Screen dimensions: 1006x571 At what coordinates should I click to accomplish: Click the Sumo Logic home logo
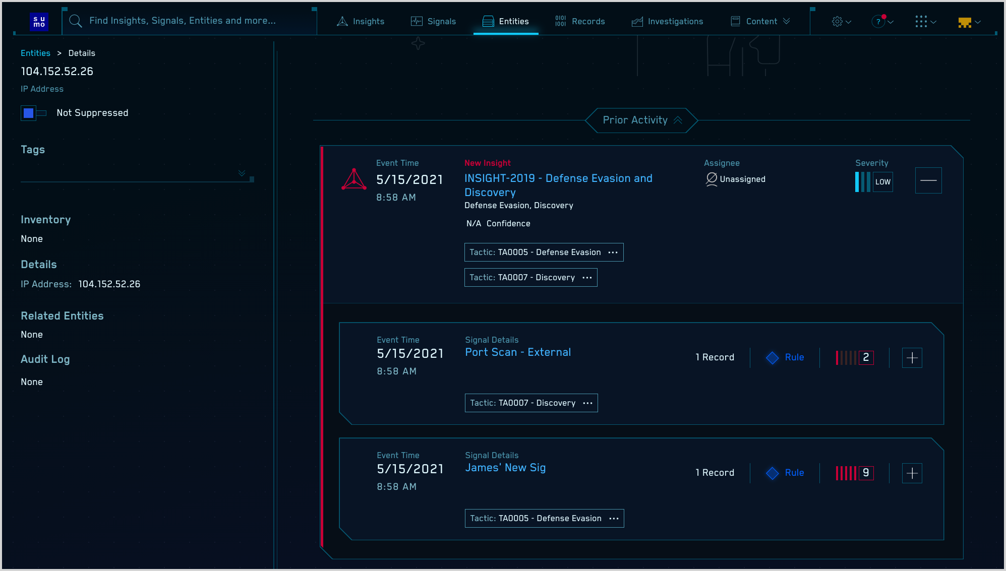pos(39,22)
